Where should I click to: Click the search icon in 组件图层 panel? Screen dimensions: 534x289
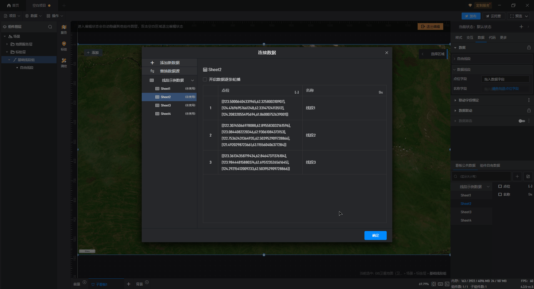coord(50,27)
